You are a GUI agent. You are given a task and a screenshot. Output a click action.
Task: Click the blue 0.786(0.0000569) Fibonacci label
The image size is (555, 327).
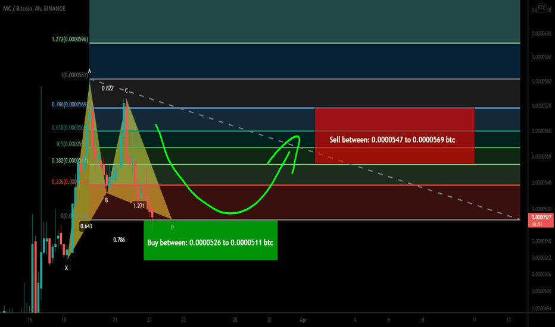[70, 104]
